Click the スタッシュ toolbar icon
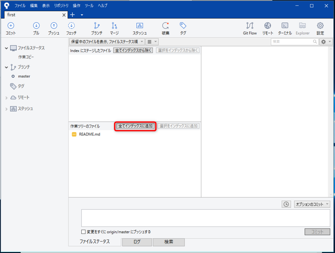Viewport: 335px width, 253px height. click(x=139, y=26)
